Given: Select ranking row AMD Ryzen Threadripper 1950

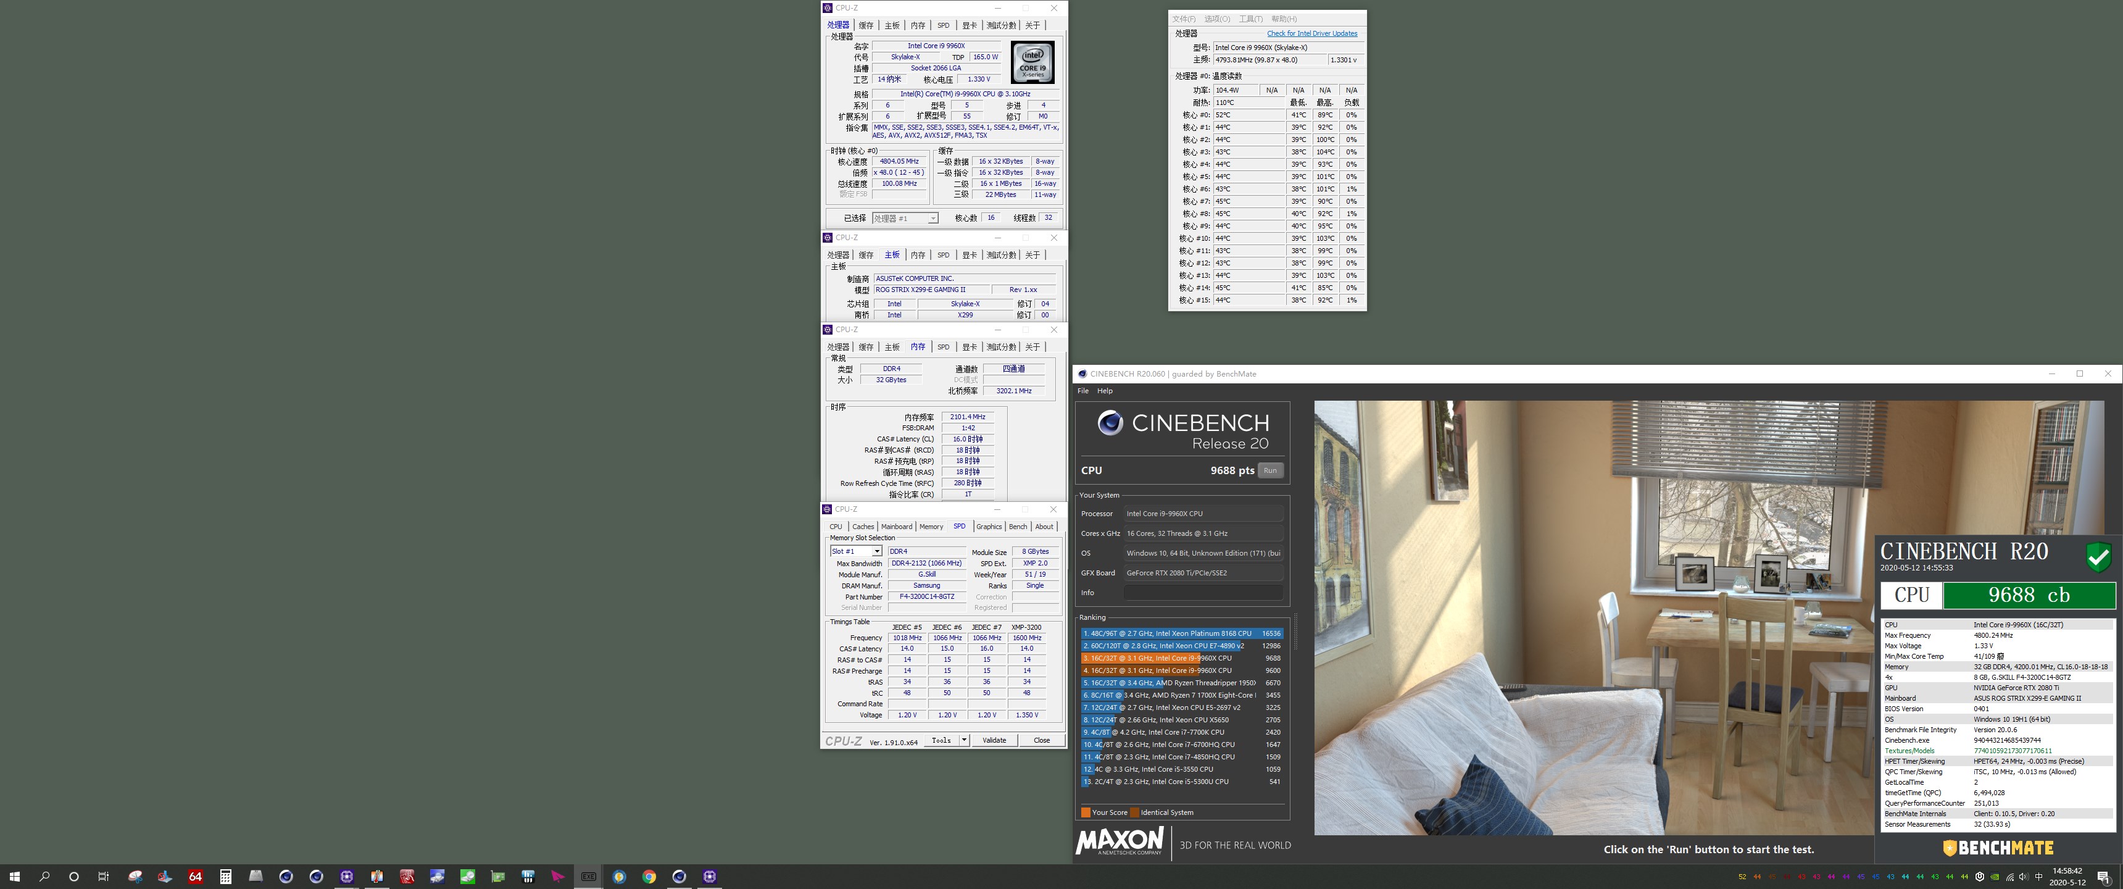Looking at the screenshot, I should click(1182, 683).
